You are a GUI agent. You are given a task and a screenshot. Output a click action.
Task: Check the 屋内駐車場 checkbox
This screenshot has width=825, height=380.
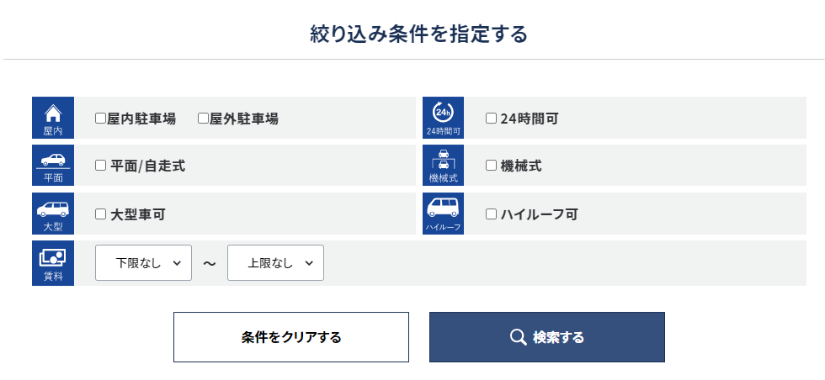point(101,119)
